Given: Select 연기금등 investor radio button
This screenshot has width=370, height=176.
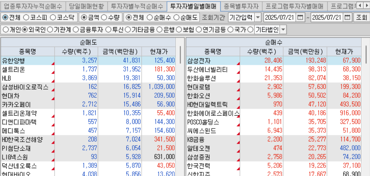Looking at the screenshot, I should (x=199, y=30).
